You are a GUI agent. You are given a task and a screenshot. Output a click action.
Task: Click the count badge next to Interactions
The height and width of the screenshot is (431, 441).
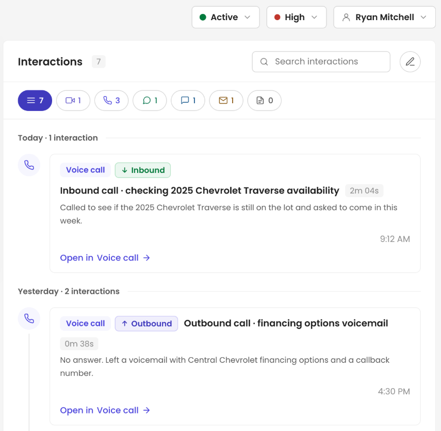click(x=99, y=61)
